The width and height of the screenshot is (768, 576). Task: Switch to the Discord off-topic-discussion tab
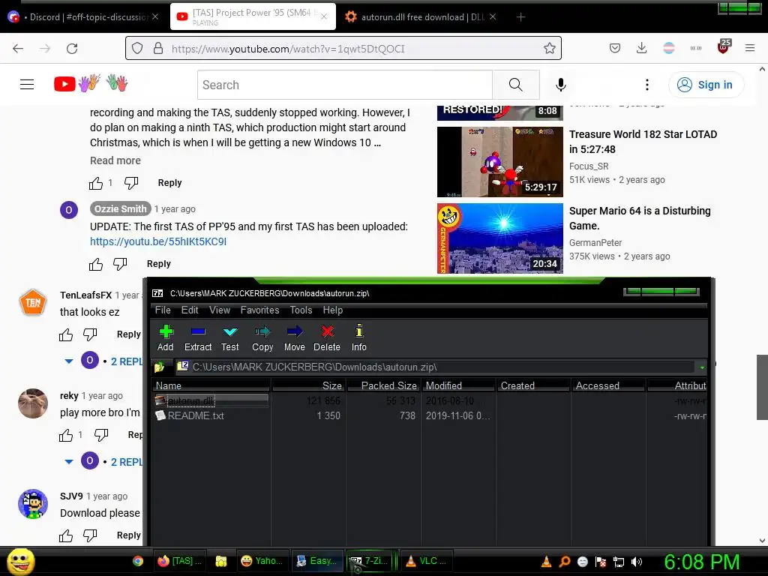click(x=83, y=17)
